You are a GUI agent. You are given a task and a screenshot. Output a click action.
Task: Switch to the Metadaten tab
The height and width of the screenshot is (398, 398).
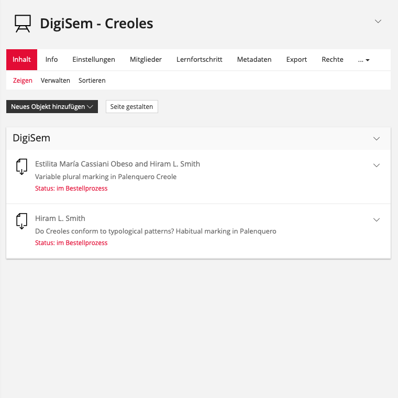click(x=254, y=60)
